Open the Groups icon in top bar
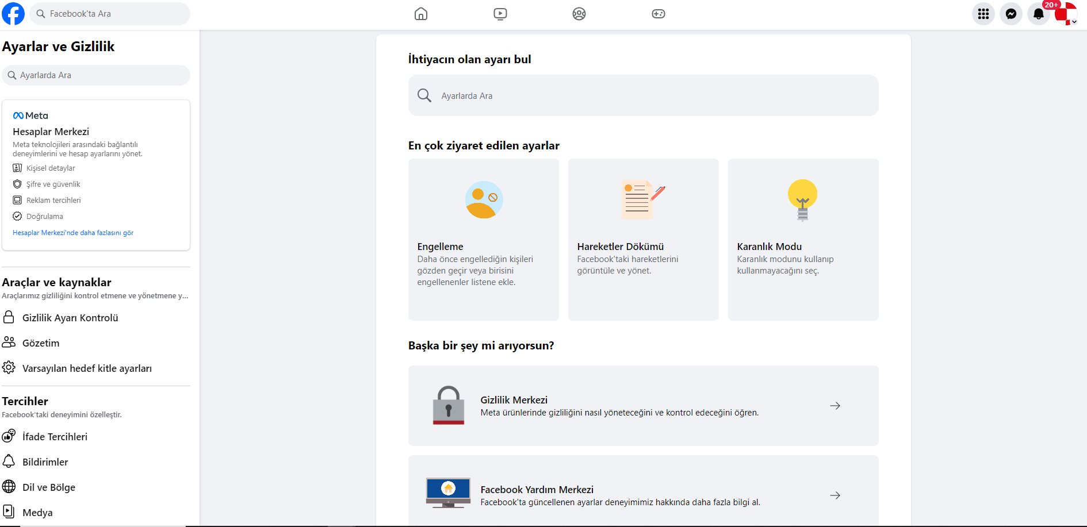Image resolution: width=1087 pixels, height=527 pixels. click(x=579, y=14)
